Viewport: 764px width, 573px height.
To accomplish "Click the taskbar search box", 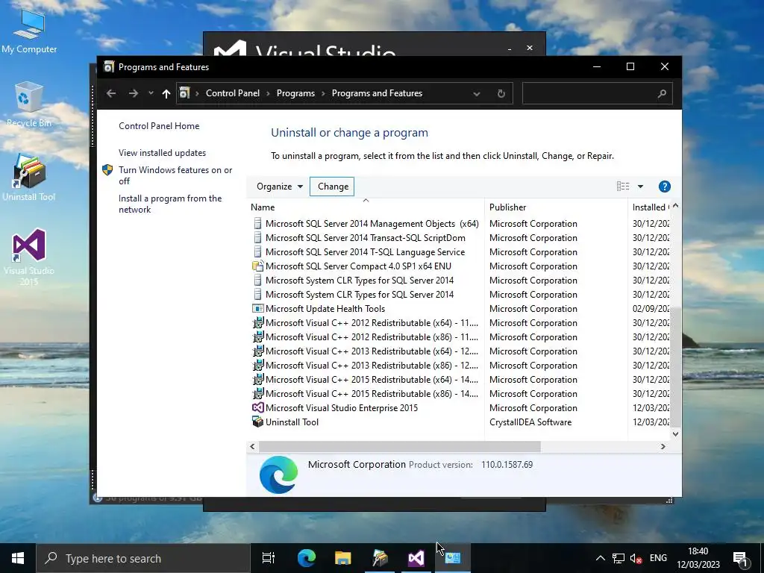I will point(143,558).
